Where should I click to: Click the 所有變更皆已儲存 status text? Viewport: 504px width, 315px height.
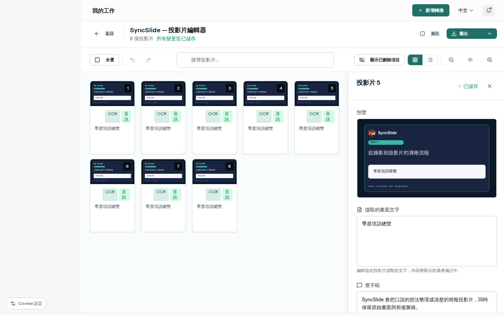point(176,38)
